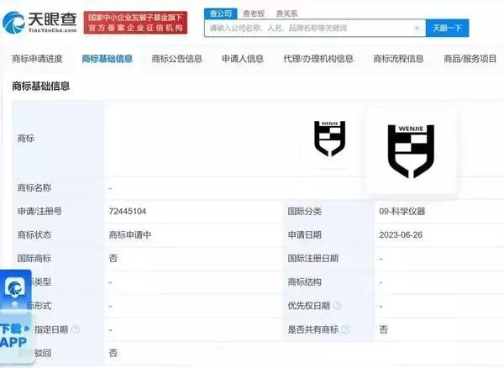
Task: Open the 商标公告信息 tab
Action: click(176, 59)
